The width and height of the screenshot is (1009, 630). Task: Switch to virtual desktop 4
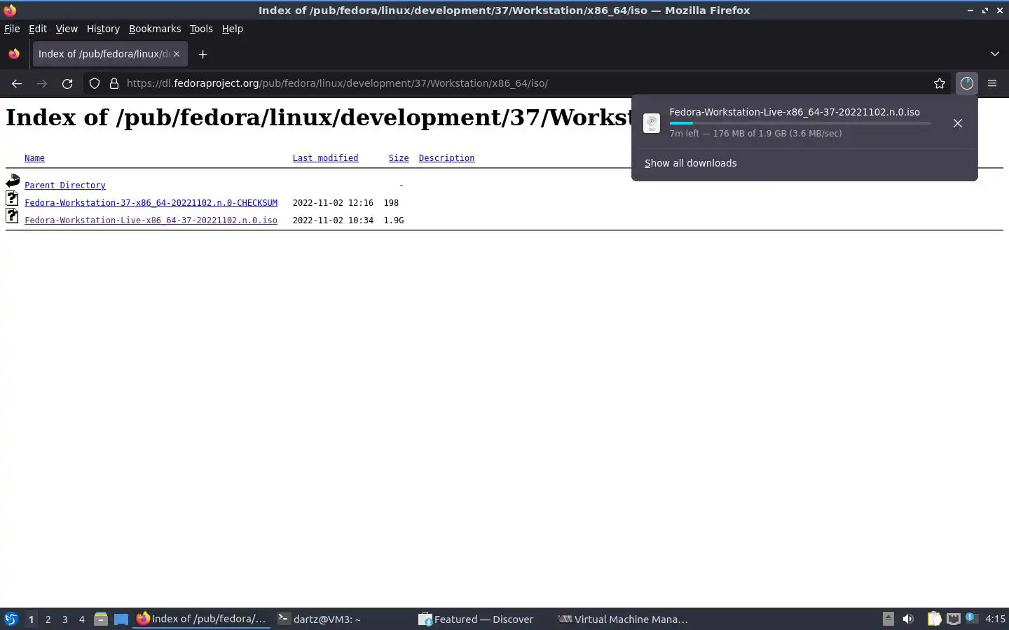[x=82, y=619]
